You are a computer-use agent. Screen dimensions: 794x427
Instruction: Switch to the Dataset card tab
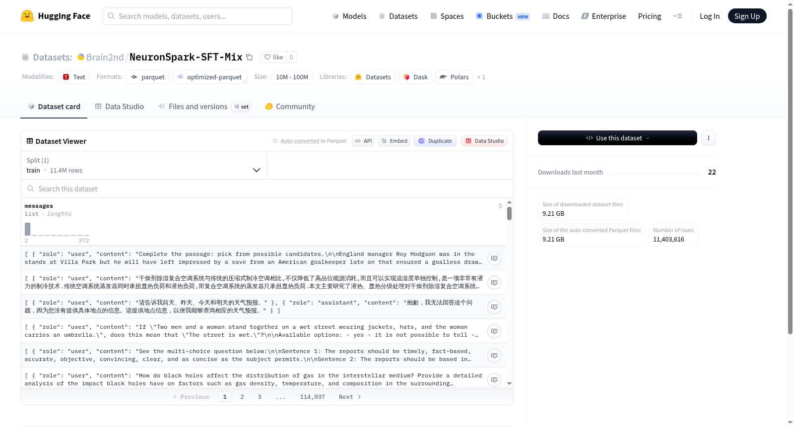54,107
